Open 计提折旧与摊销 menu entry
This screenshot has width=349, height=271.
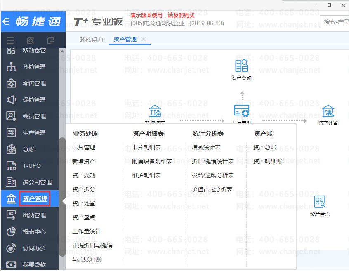coord(92,245)
